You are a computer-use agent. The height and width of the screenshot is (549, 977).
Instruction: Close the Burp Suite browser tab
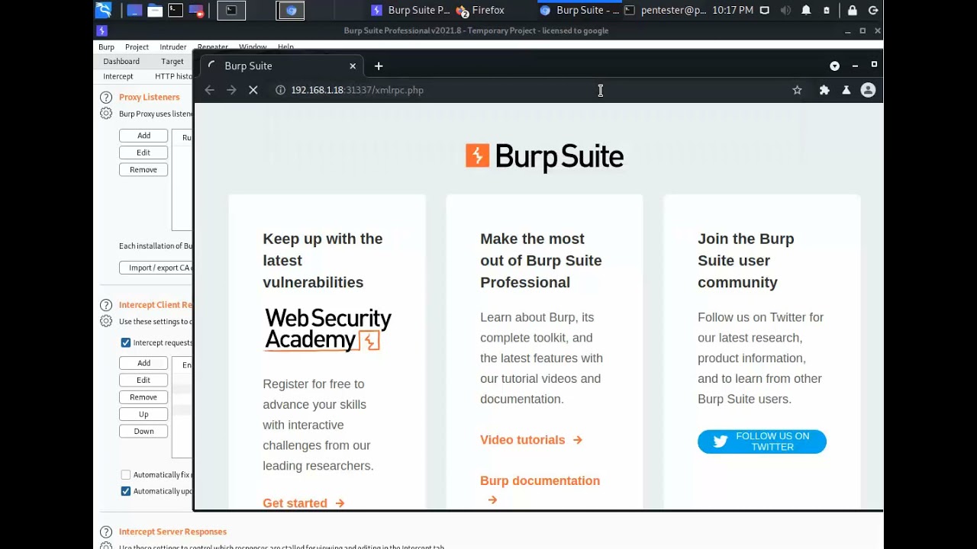353,66
